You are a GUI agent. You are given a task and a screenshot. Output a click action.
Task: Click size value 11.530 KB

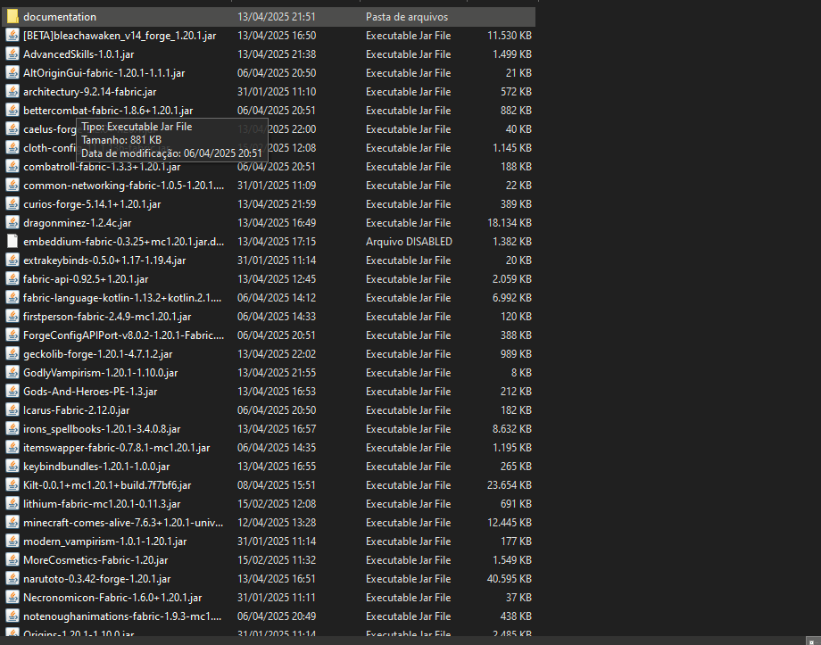click(x=510, y=36)
